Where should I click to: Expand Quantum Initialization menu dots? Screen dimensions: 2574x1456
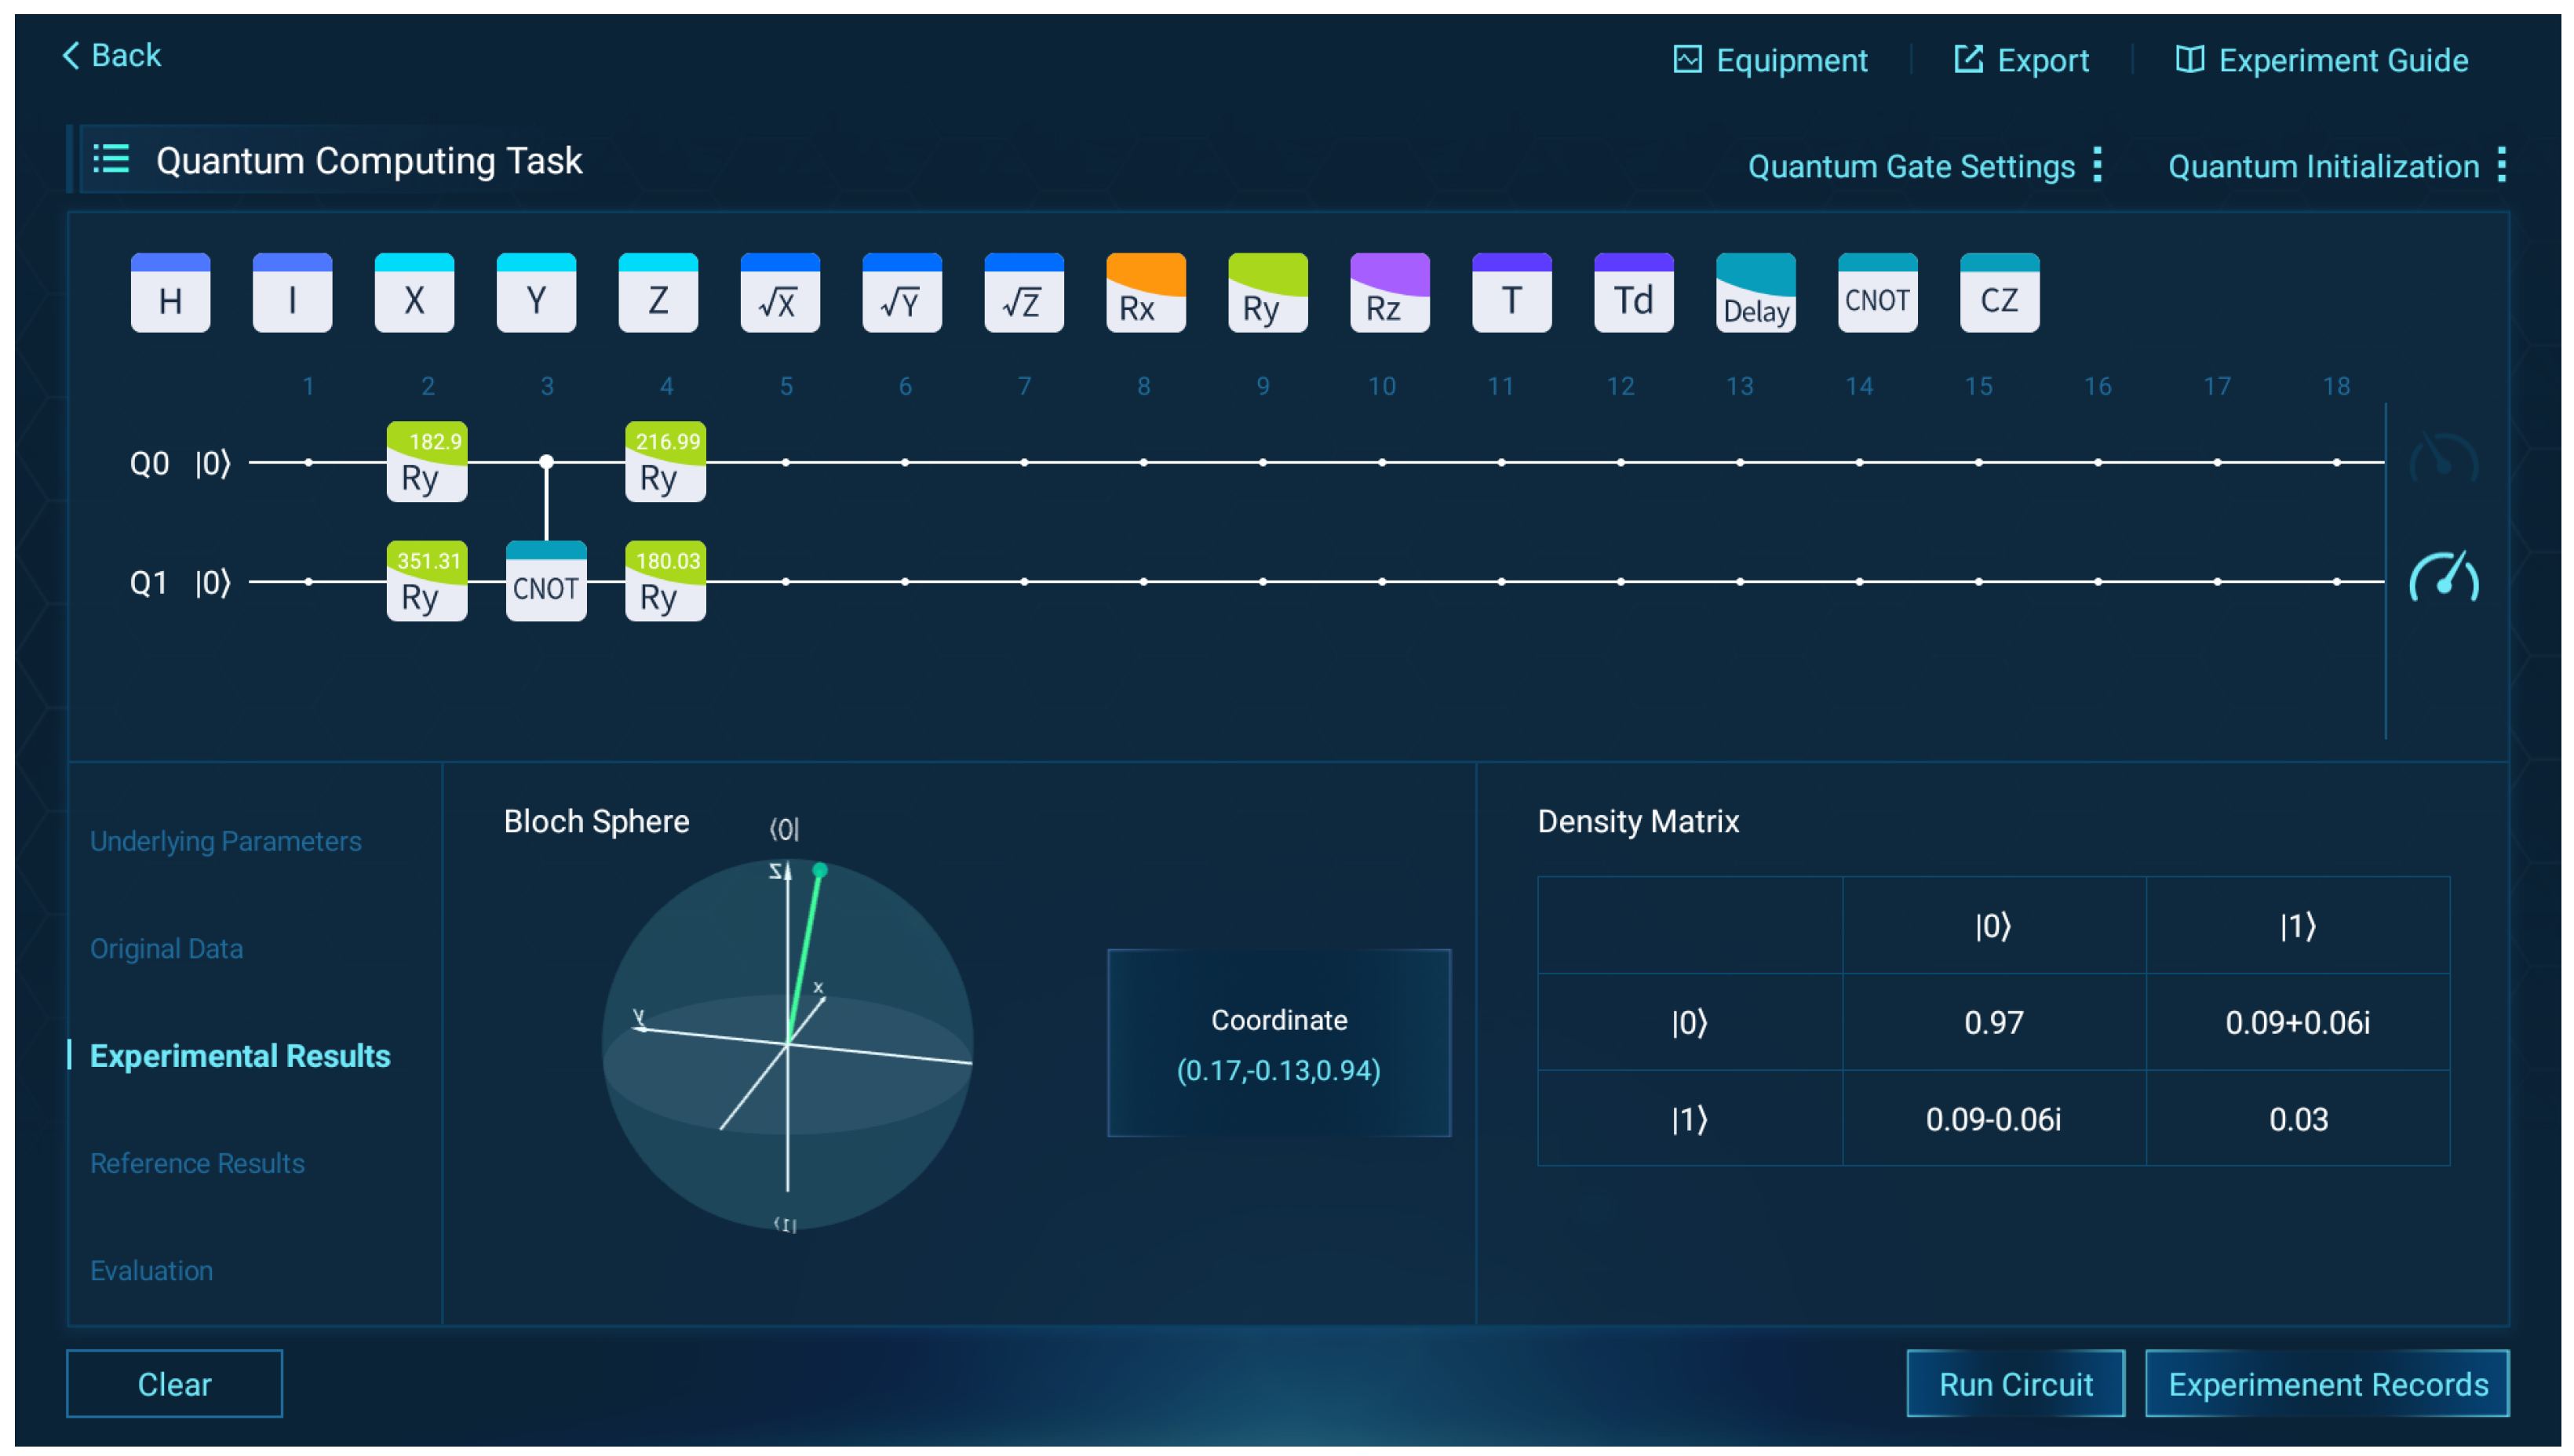(2500, 165)
